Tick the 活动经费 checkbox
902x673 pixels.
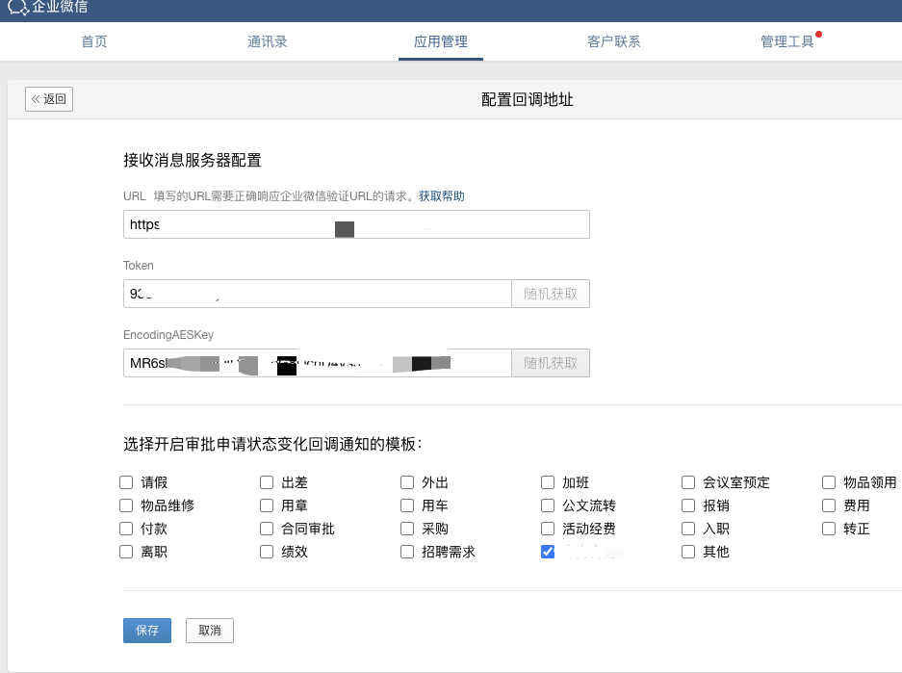tap(548, 528)
